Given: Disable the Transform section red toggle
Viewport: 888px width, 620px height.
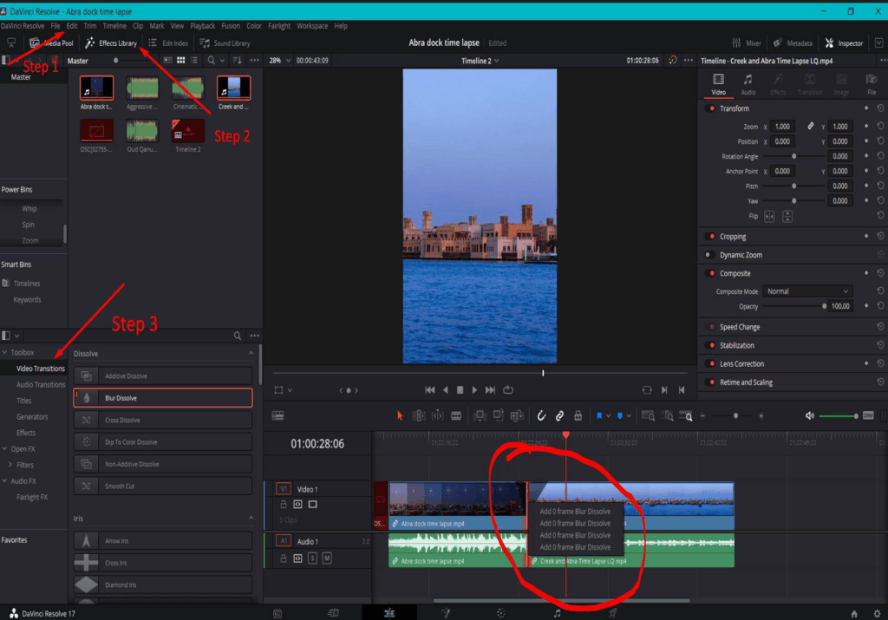Looking at the screenshot, I should click(711, 108).
